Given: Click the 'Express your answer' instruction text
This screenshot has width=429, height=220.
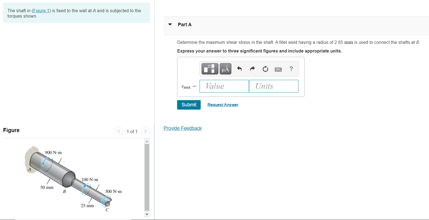Looking at the screenshot, I should pyautogui.click(x=259, y=51).
